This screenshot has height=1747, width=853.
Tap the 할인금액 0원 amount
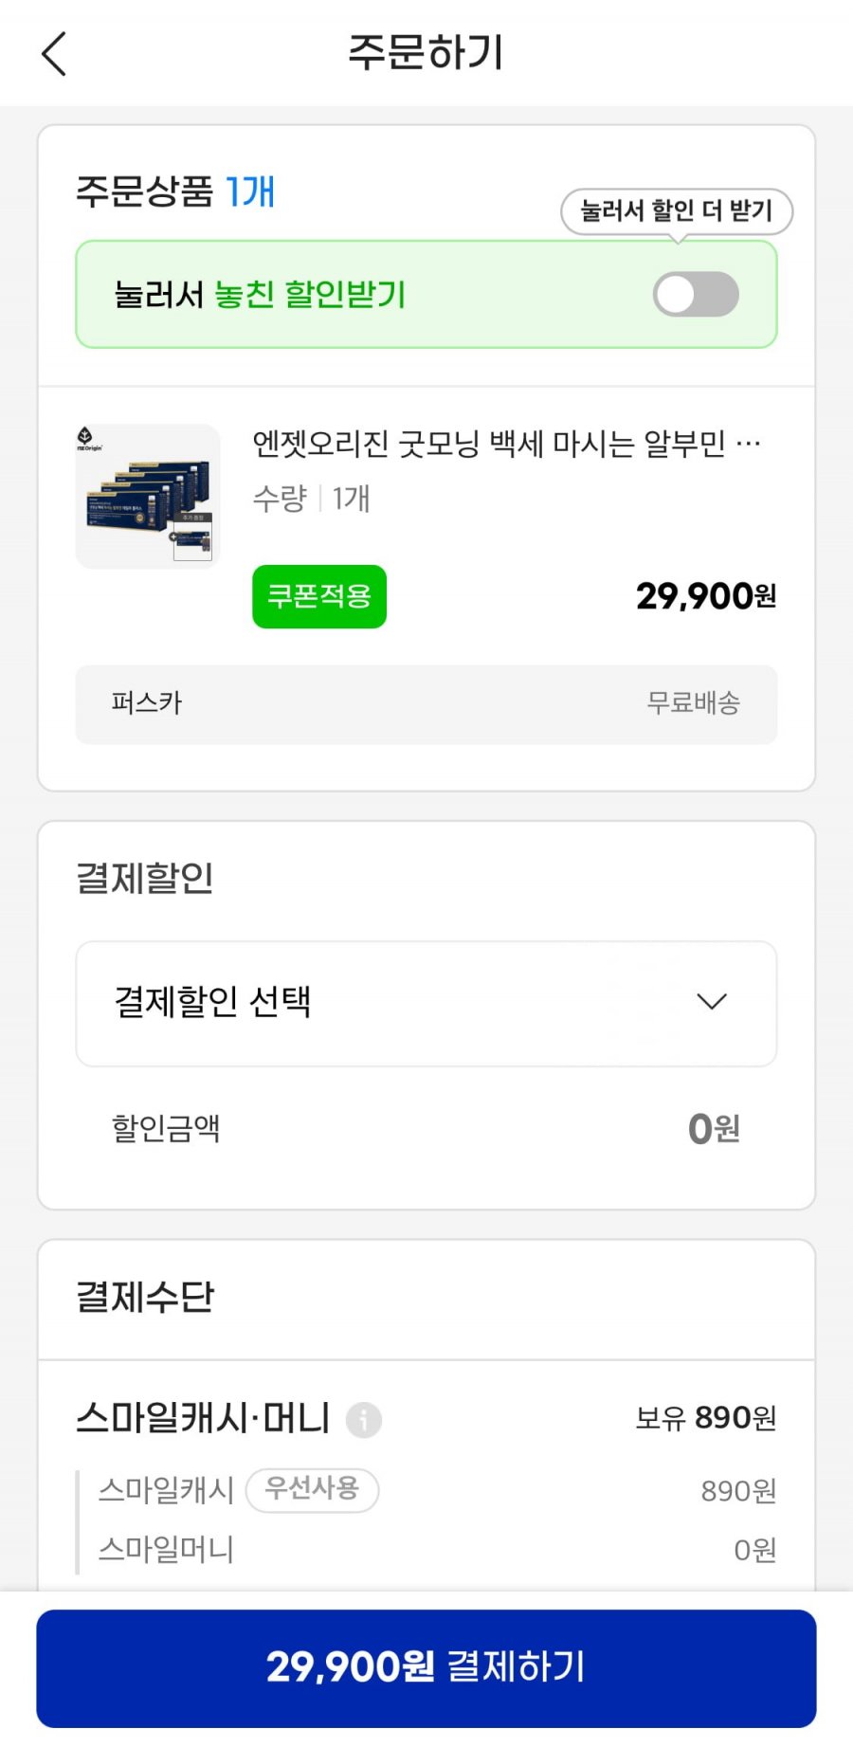[x=714, y=1129]
